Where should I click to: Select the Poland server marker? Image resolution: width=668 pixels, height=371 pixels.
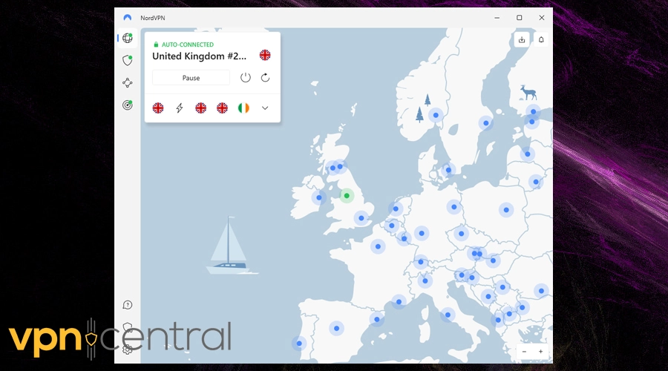(506, 209)
